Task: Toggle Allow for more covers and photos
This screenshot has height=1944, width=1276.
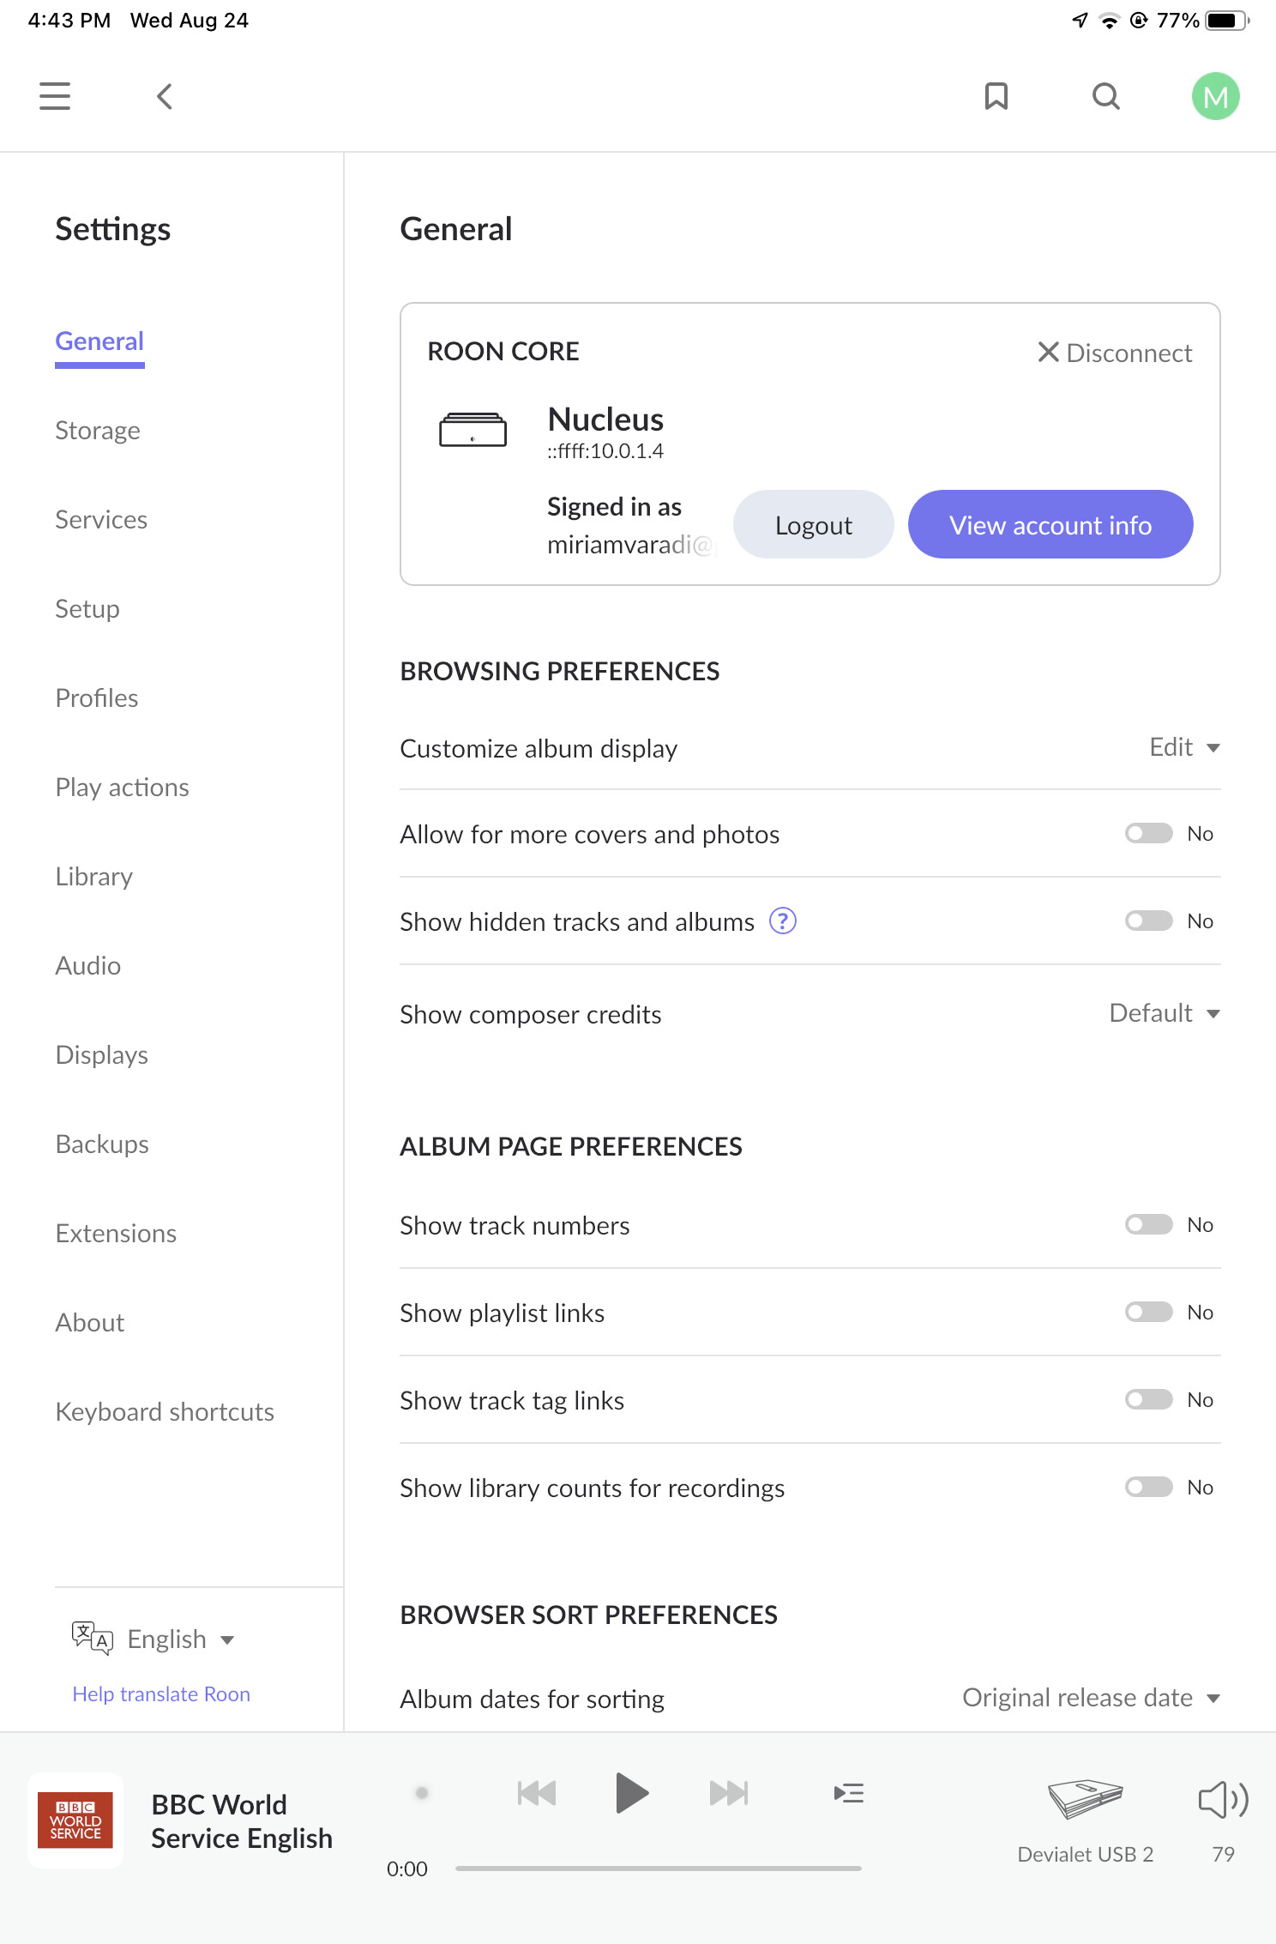Action: coord(1148,833)
